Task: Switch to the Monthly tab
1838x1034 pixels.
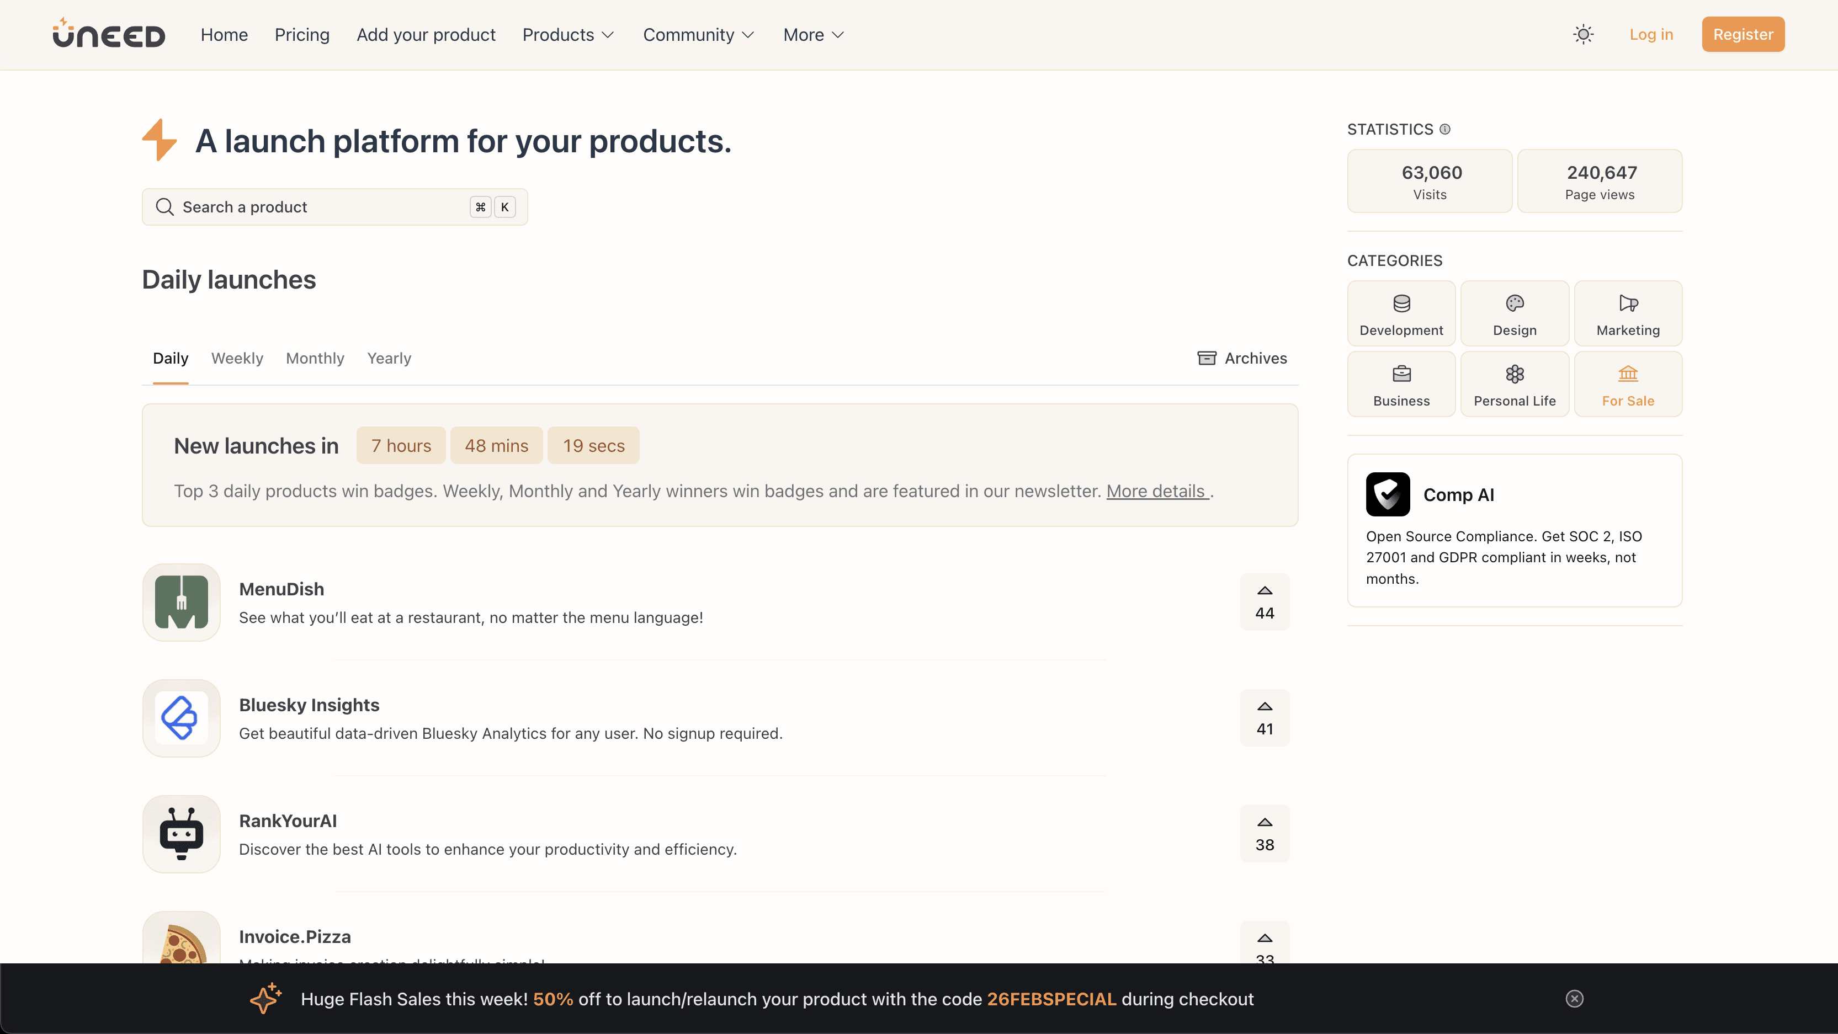Action: pyautogui.click(x=315, y=358)
